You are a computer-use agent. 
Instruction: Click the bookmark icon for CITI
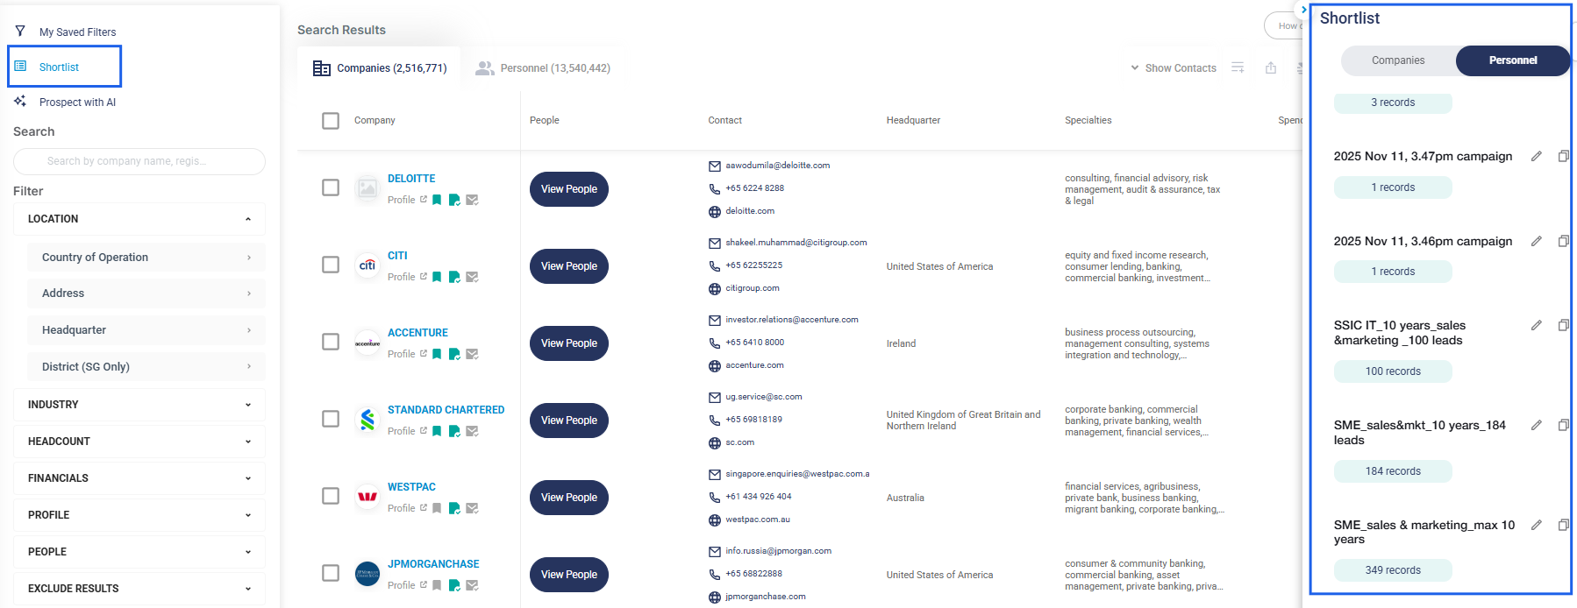pyautogui.click(x=437, y=277)
